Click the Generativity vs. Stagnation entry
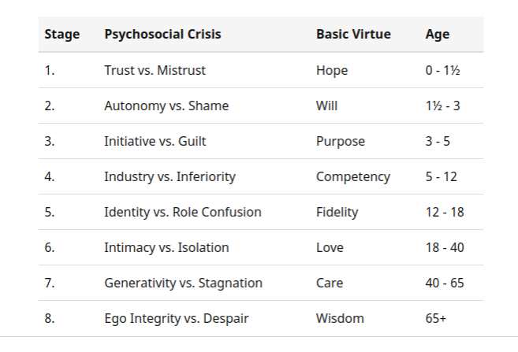Image resolution: width=518 pixels, height=352 pixels. click(184, 283)
